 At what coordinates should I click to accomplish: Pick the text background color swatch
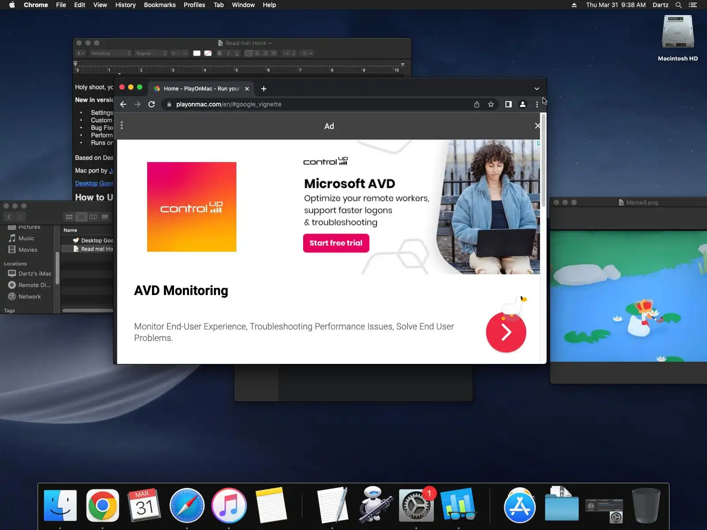208,53
